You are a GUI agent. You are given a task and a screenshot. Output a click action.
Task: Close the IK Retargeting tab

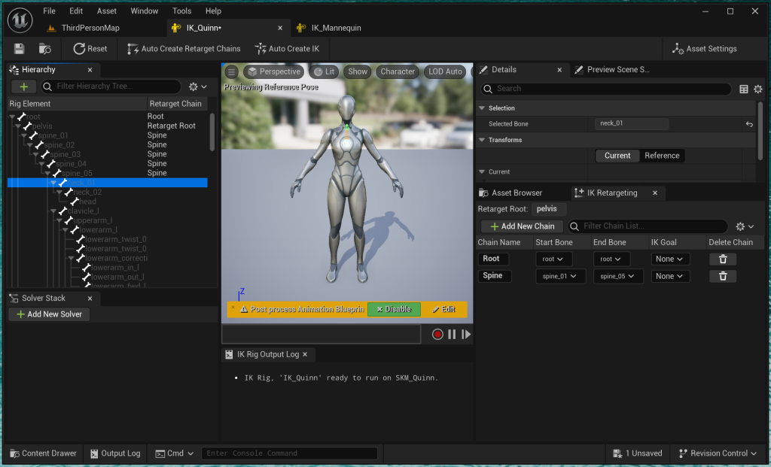pyautogui.click(x=654, y=193)
